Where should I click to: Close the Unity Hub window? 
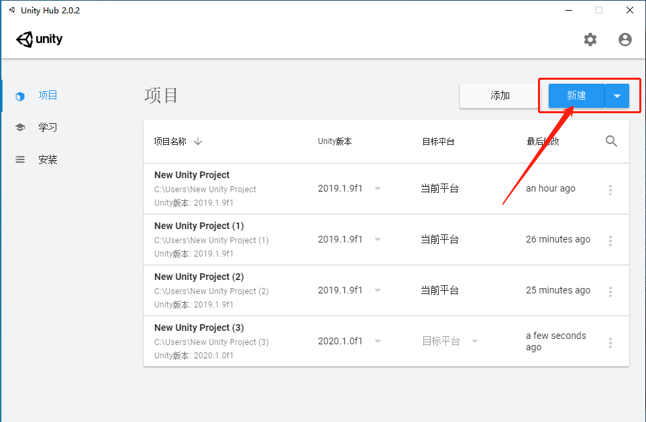pos(629,10)
